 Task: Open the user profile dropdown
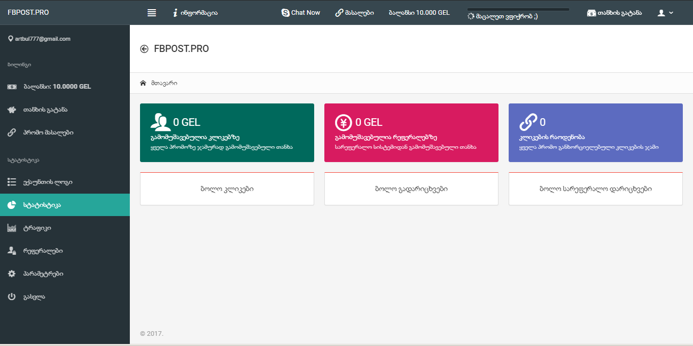point(665,13)
